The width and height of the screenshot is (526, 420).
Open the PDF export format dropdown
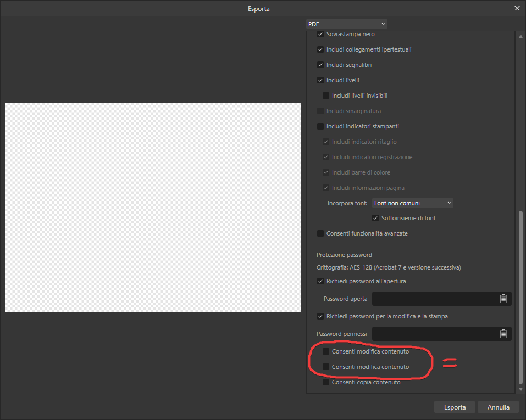346,24
